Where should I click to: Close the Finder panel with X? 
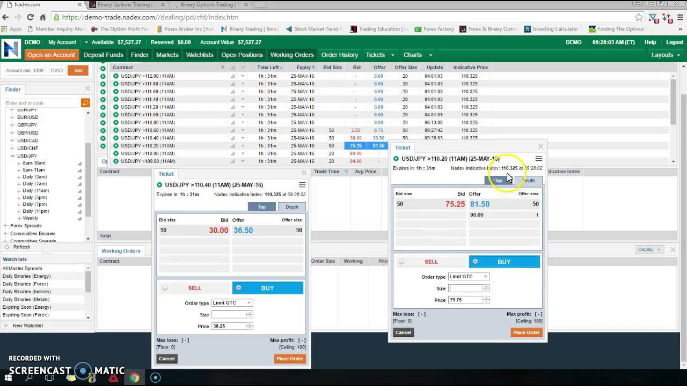pyautogui.click(x=87, y=88)
